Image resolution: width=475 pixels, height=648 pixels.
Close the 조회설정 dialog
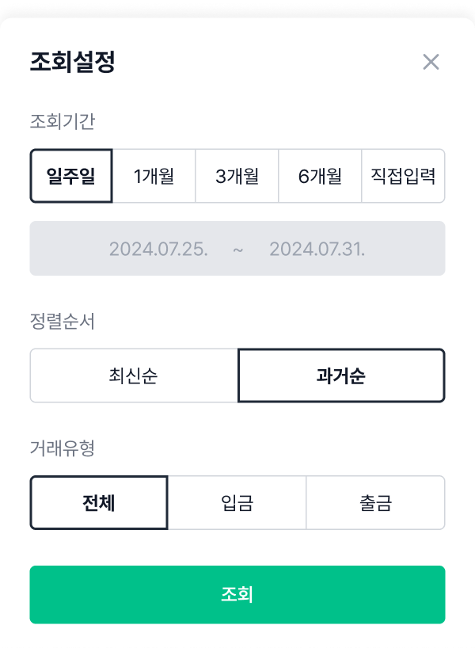[x=430, y=62]
